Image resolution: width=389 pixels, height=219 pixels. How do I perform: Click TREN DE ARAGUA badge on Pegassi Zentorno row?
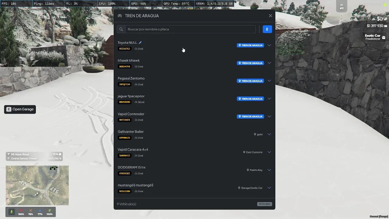pyautogui.click(x=250, y=81)
